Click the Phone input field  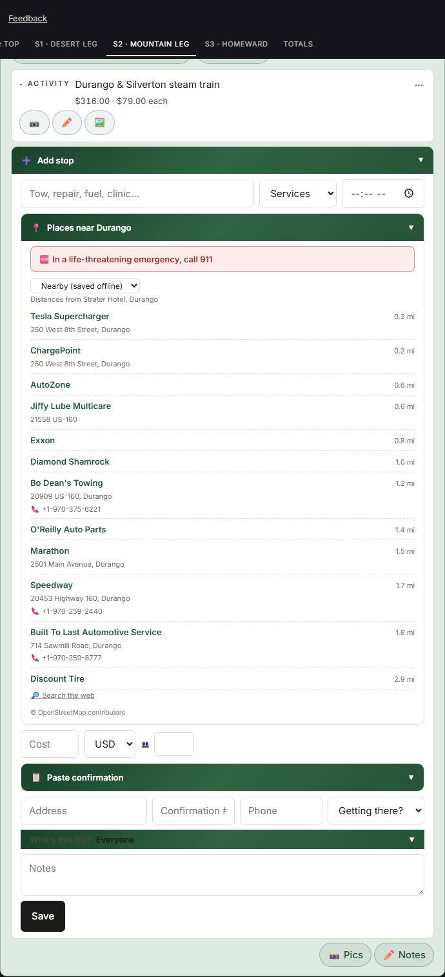pos(281,810)
